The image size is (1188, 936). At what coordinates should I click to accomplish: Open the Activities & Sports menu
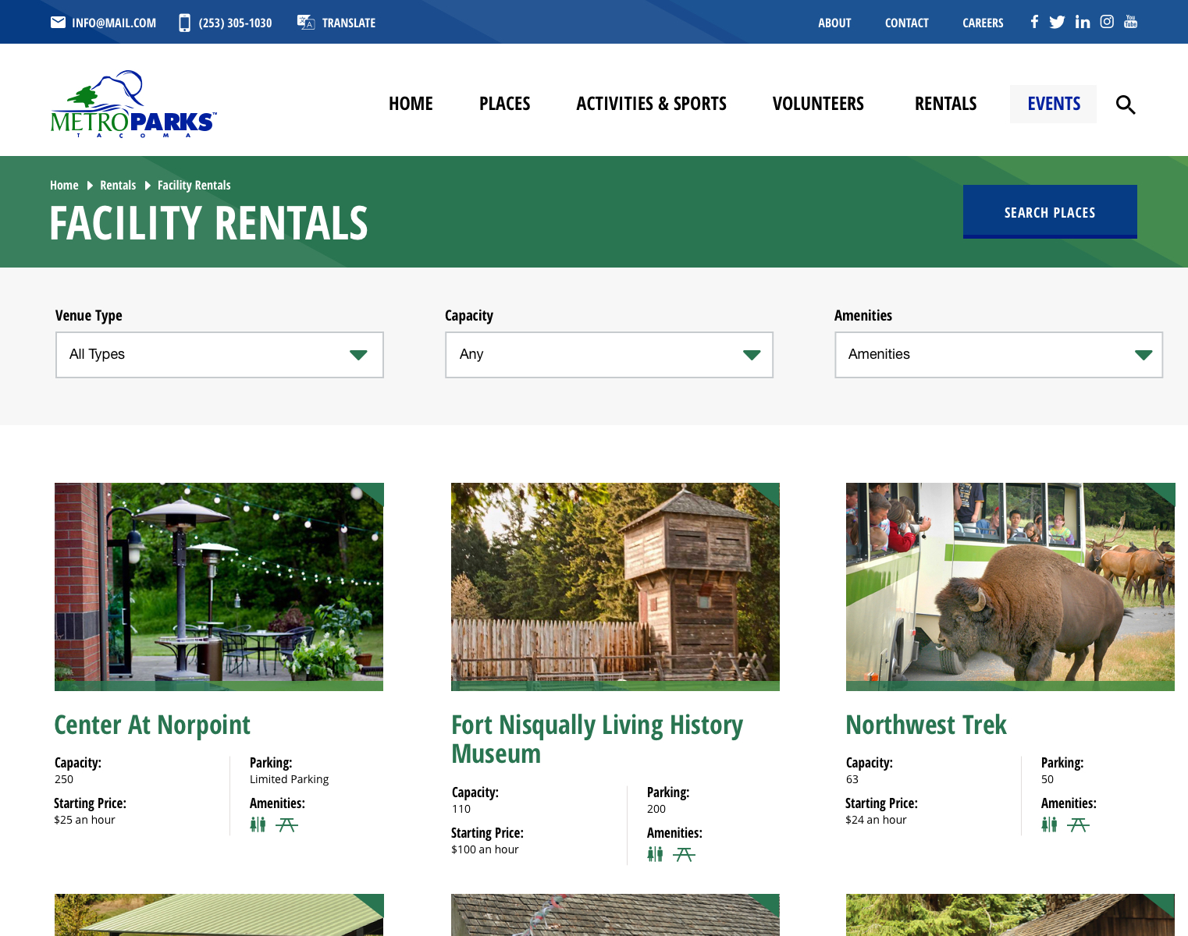point(651,104)
